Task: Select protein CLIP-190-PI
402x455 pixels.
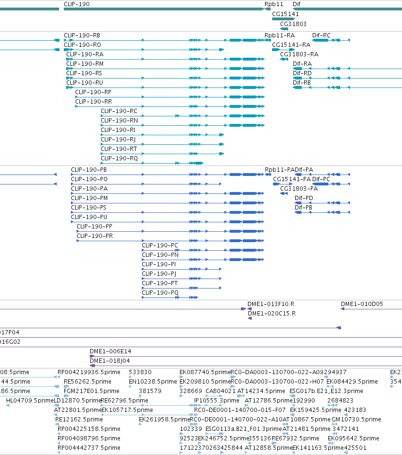Action: [159, 264]
